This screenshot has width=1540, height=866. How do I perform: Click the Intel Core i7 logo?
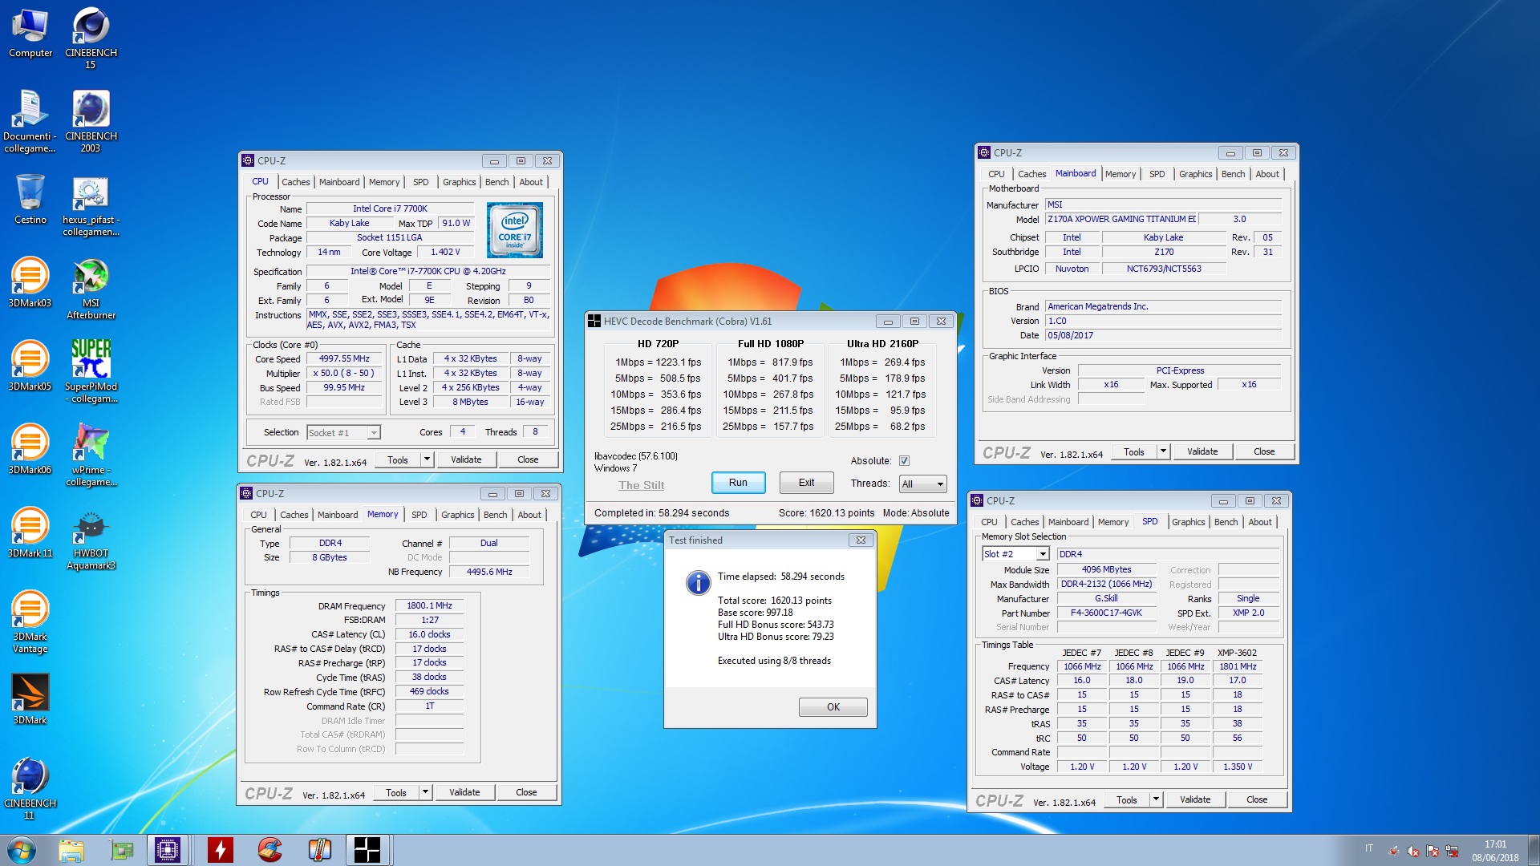[515, 229]
